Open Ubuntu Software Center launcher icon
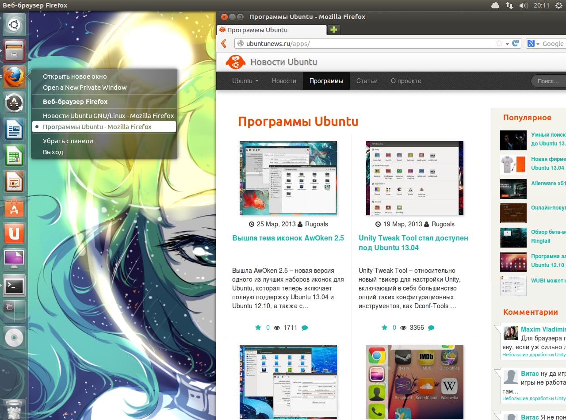566x420 pixels. (14, 207)
